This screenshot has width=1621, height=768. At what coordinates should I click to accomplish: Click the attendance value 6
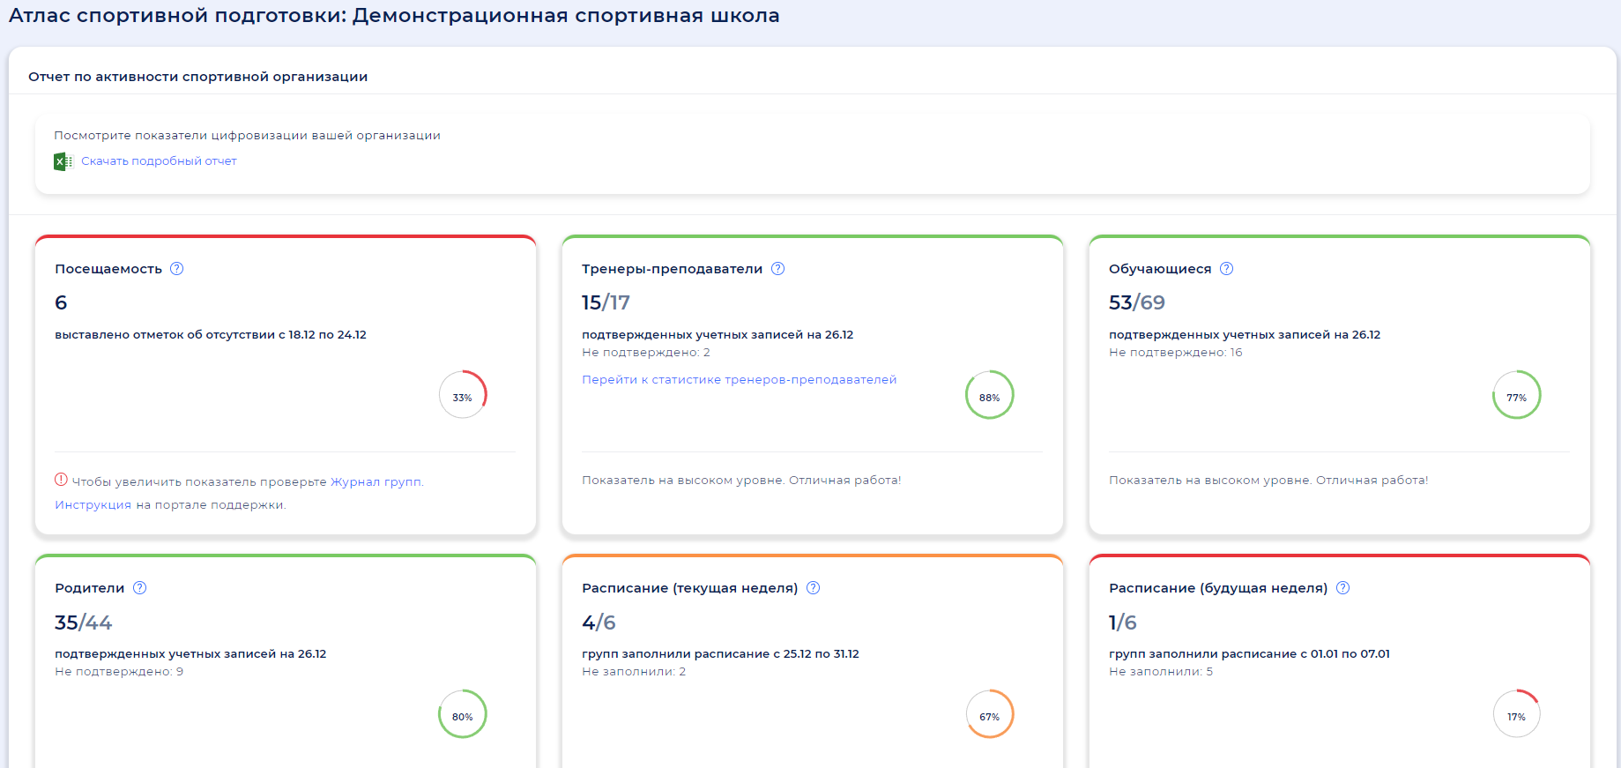click(x=61, y=302)
